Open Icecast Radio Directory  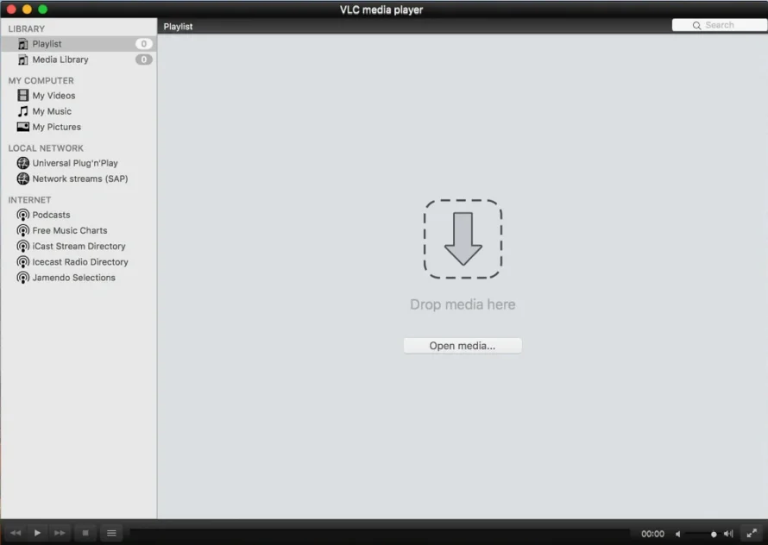(79, 262)
